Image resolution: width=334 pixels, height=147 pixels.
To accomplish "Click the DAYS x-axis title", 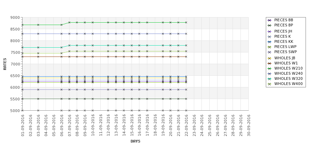I will pos(135,141).
